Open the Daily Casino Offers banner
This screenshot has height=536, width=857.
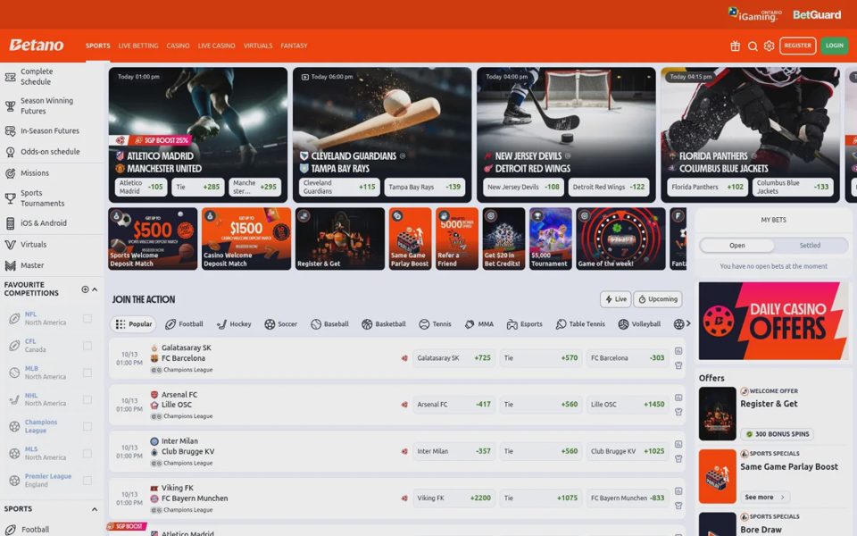point(773,321)
